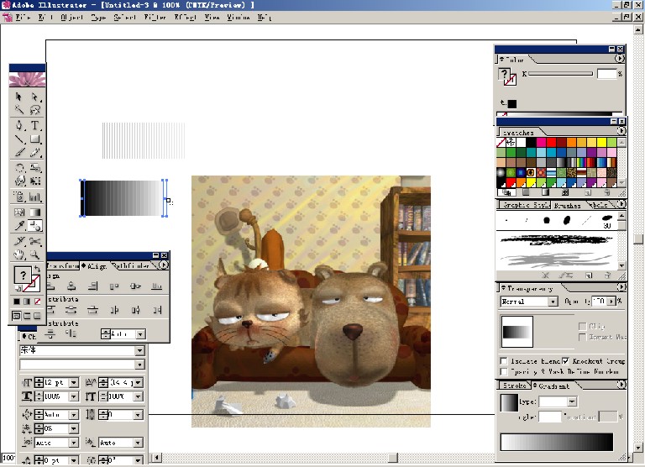This screenshot has height=467, width=645.
Task: Select the Column Graph tool
Action: point(35,197)
